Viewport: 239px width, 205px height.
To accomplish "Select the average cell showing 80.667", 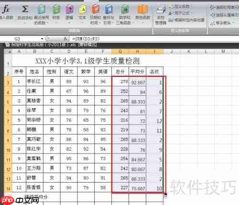I will click(137, 168).
